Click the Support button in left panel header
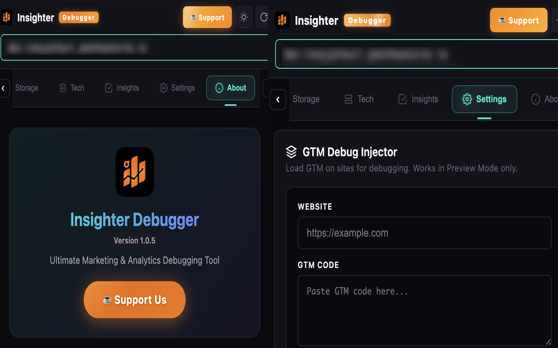 [x=207, y=17]
